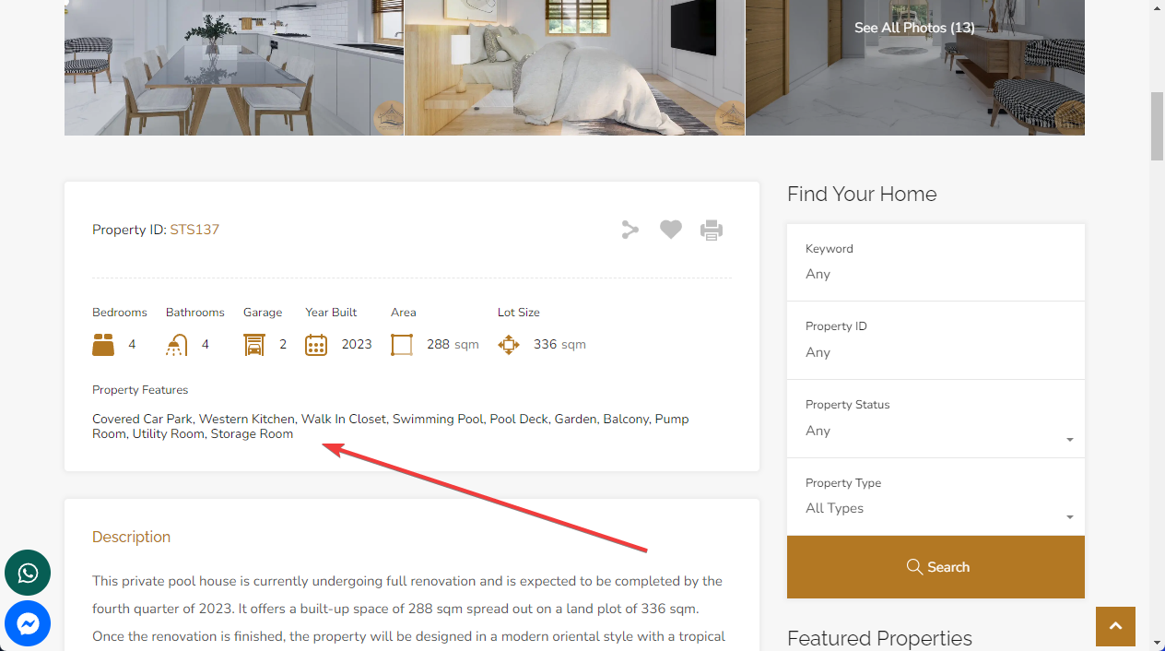Click property ID value STS137
The width and height of the screenshot is (1165, 651).
tap(194, 230)
